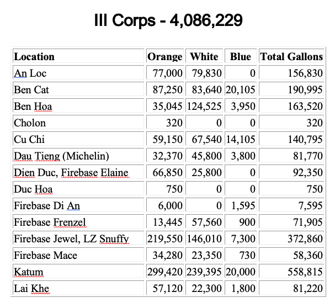The height and width of the screenshot is (308, 335).
Task: Click the III Corps title heading
Action: [x=167, y=22]
